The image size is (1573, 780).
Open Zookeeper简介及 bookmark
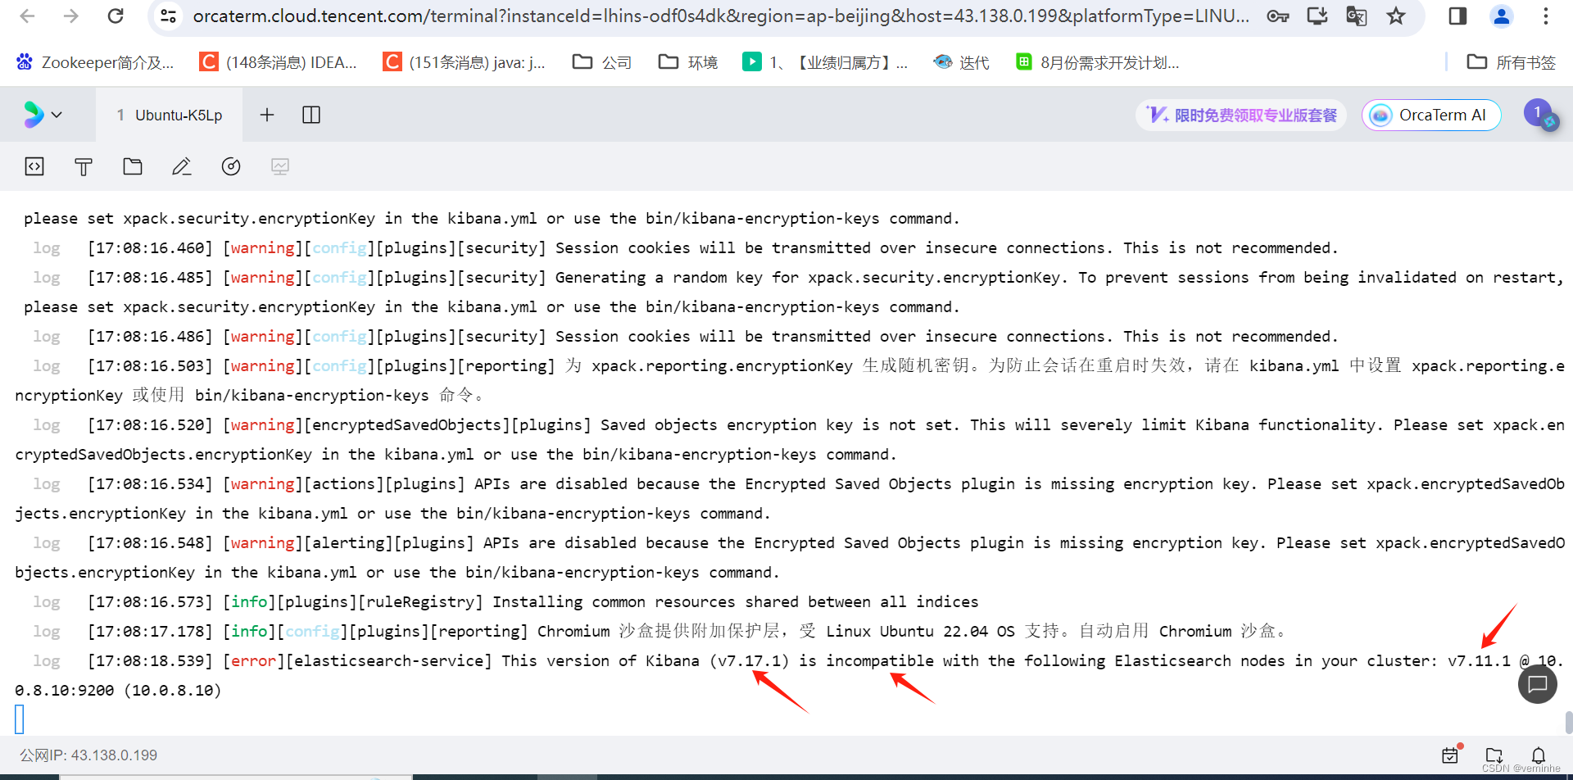point(96,62)
